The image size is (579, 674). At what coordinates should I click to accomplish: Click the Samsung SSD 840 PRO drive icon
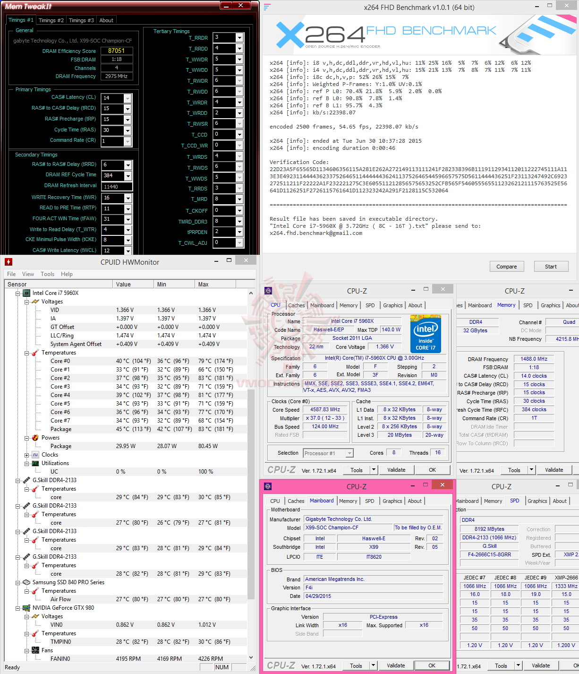click(x=26, y=582)
